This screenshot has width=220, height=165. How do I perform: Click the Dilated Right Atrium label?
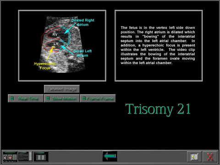coord(82,22)
